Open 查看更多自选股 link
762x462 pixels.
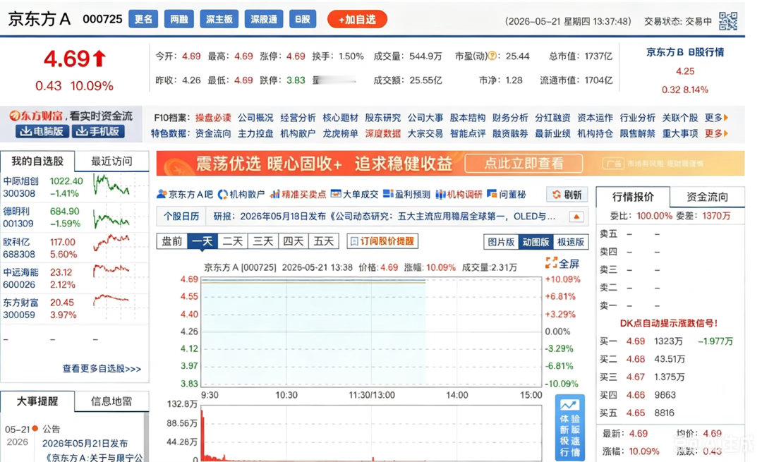pyautogui.click(x=102, y=369)
